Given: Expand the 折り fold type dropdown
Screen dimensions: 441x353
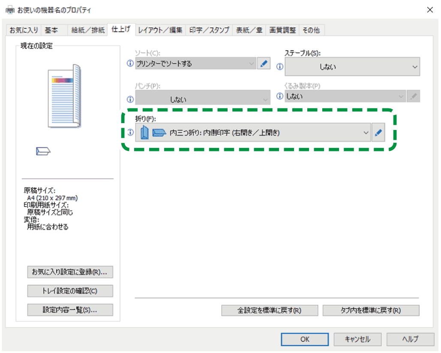Looking at the screenshot, I should [253, 133].
